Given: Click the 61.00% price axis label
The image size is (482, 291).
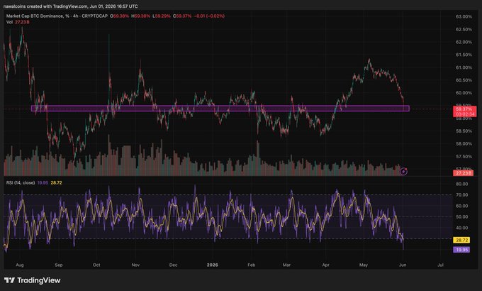Looking at the screenshot, I should coord(464,67).
